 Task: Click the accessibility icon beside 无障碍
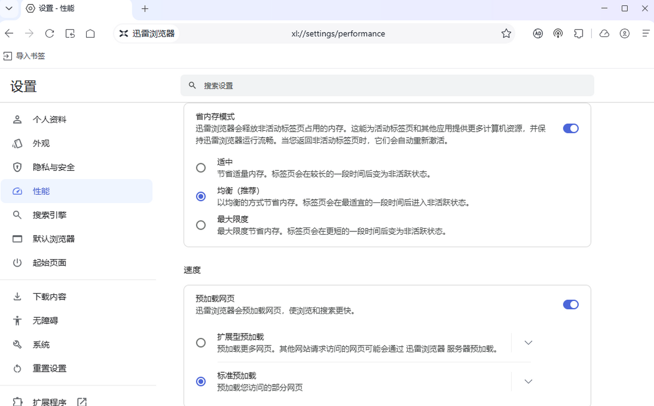click(x=17, y=321)
